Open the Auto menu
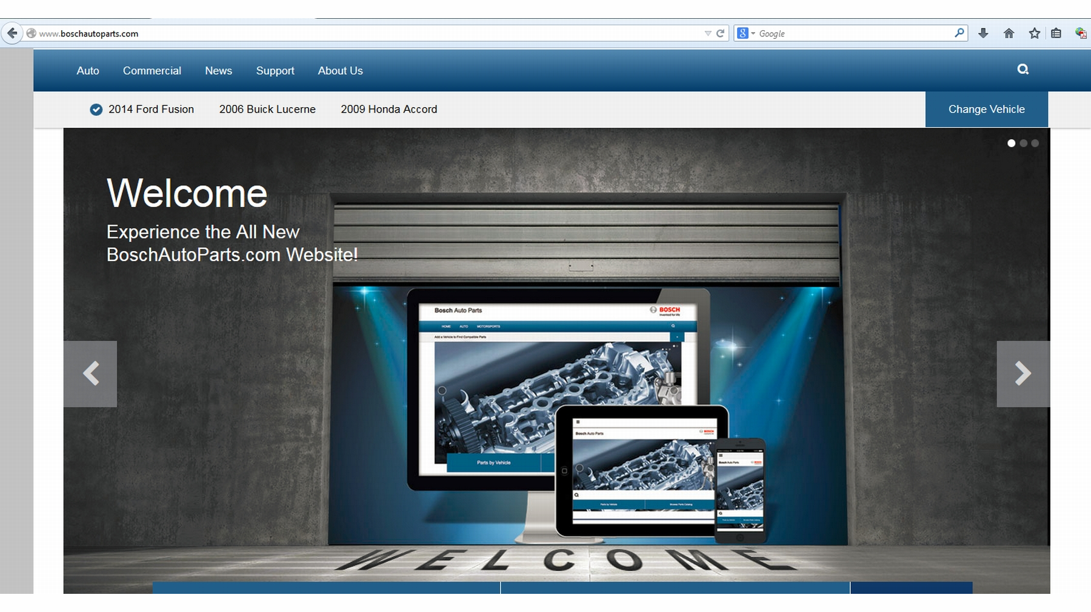This screenshot has height=612, width=1091. pos(88,71)
